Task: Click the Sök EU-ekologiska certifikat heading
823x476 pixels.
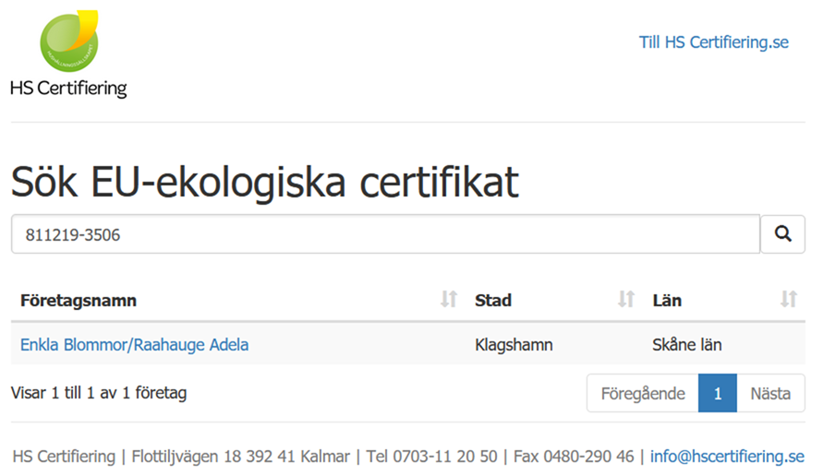Action: click(x=264, y=183)
